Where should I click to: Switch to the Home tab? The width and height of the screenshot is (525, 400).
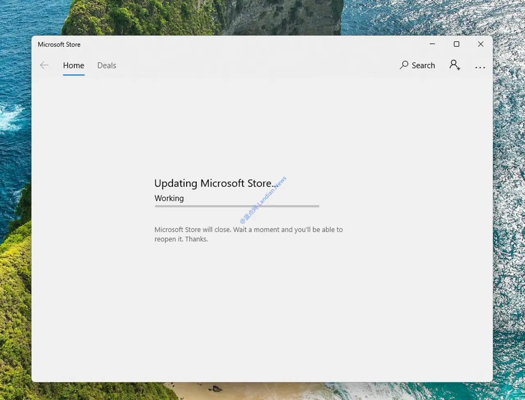(73, 65)
